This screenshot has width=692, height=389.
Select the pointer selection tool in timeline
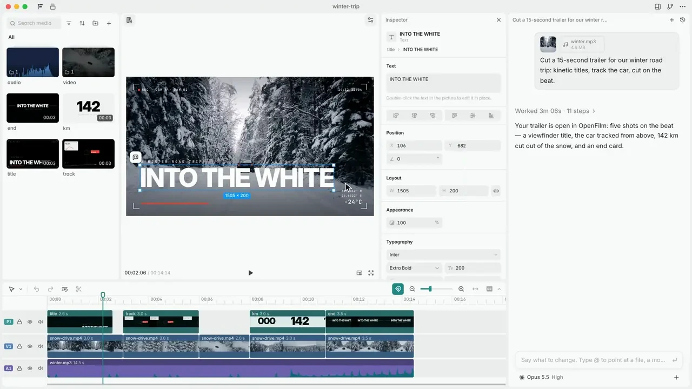tap(11, 289)
